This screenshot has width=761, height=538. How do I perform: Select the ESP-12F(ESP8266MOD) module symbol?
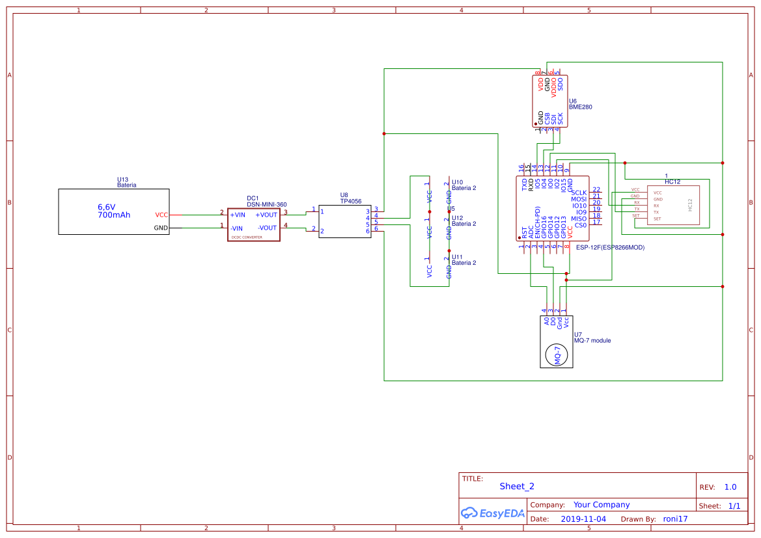pyautogui.click(x=553, y=208)
